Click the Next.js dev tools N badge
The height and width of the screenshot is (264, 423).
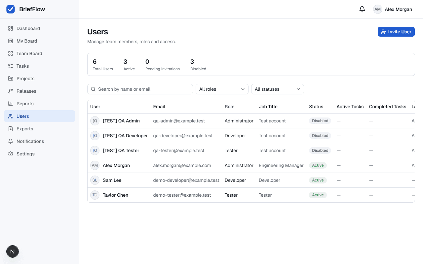13,251
